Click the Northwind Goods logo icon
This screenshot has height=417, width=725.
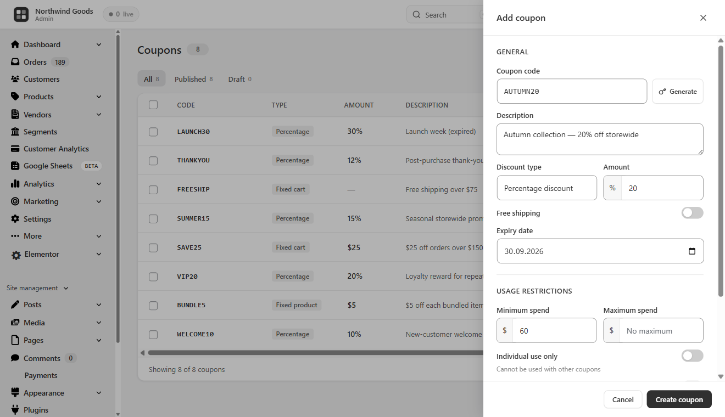click(x=21, y=15)
